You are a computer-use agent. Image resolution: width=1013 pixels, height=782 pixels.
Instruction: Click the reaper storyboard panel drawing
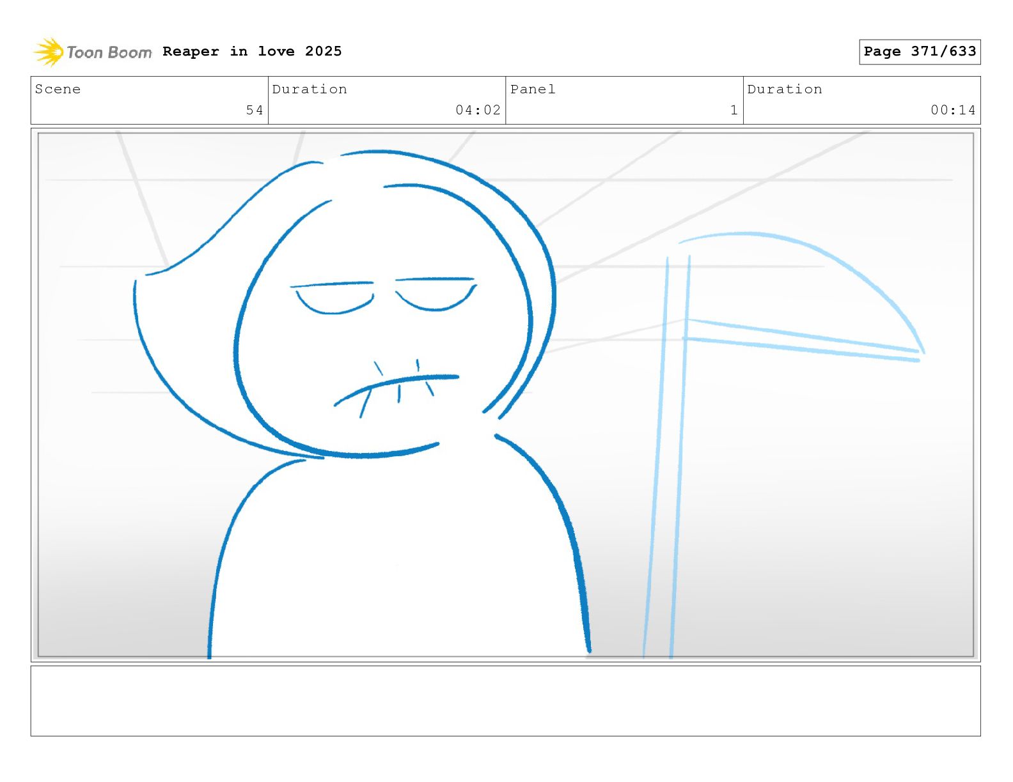[505, 395]
